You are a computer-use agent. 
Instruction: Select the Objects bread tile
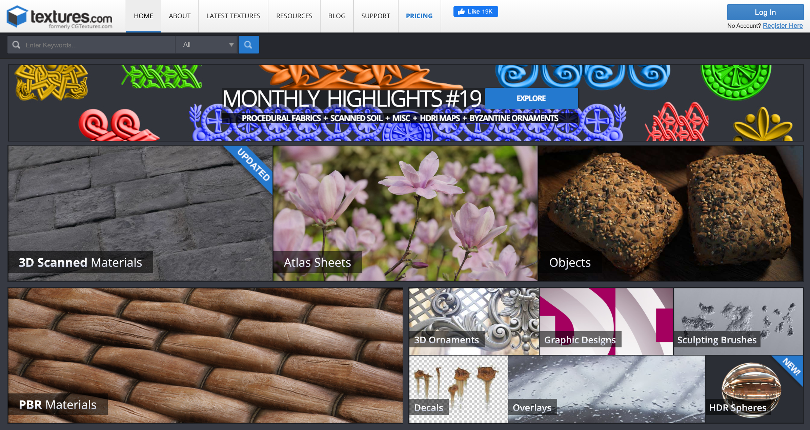pos(670,213)
